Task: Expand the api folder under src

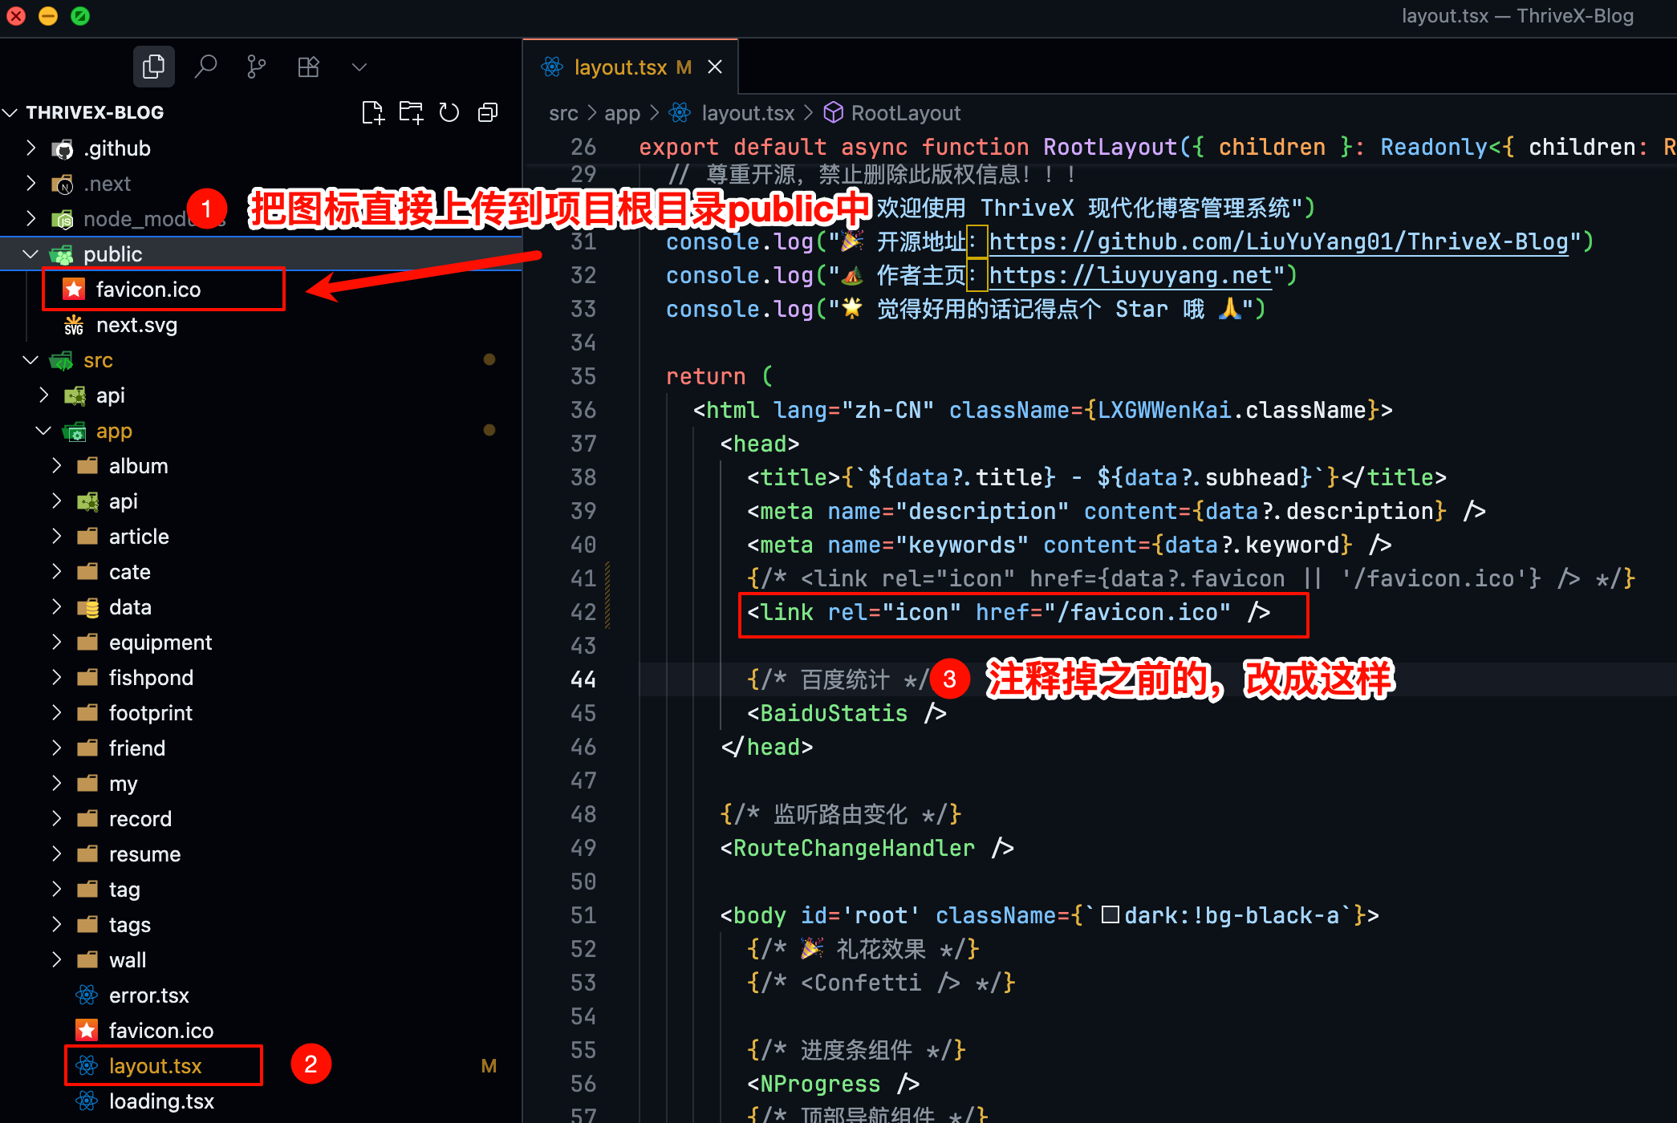Action: coord(44,395)
